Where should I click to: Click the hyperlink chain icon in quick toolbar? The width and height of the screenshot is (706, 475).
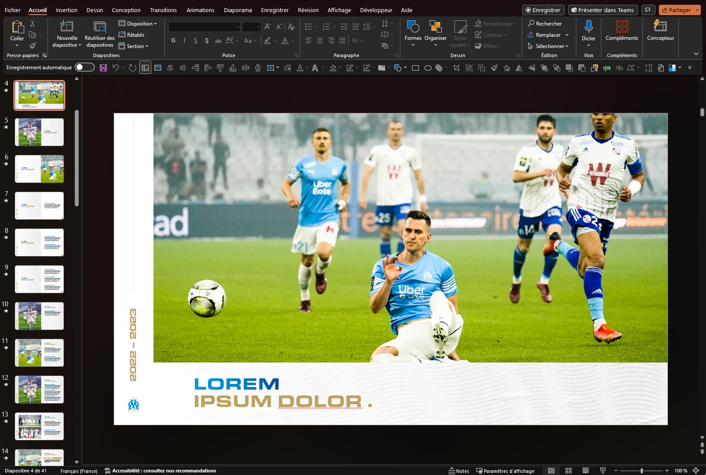(x=620, y=68)
